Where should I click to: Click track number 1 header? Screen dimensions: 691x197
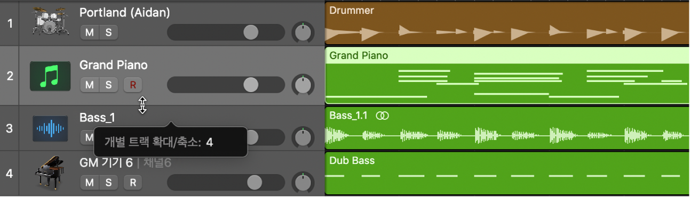[x=10, y=23]
